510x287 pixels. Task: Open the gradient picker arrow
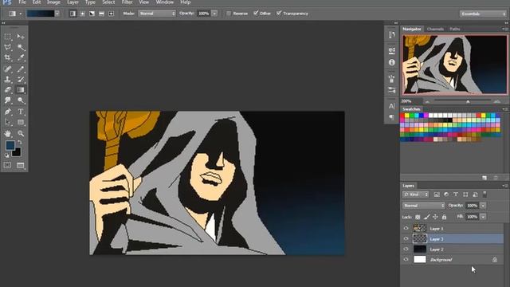pos(57,14)
